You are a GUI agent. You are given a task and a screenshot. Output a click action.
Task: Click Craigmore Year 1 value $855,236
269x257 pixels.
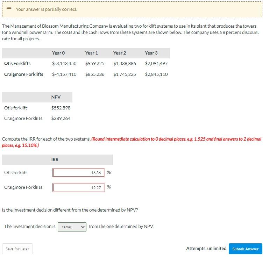click(95, 74)
